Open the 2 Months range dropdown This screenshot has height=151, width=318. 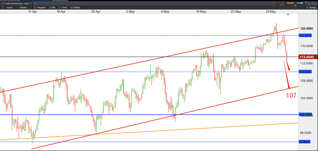point(25,8)
